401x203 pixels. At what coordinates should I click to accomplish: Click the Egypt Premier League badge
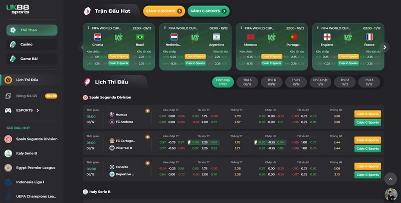point(8,168)
